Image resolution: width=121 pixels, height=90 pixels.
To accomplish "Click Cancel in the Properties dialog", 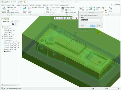I will [99, 26].
